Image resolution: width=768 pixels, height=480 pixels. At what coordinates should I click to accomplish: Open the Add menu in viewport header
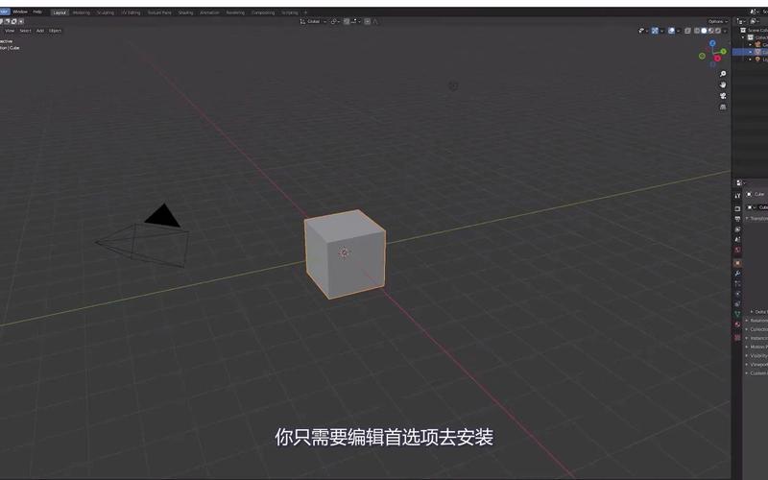point(40,31)
